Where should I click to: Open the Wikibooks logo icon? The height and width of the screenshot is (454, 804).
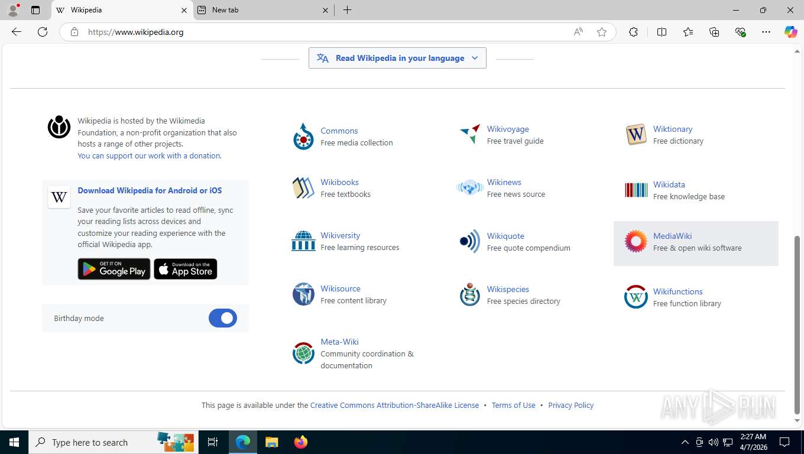(x=303, y=188)
